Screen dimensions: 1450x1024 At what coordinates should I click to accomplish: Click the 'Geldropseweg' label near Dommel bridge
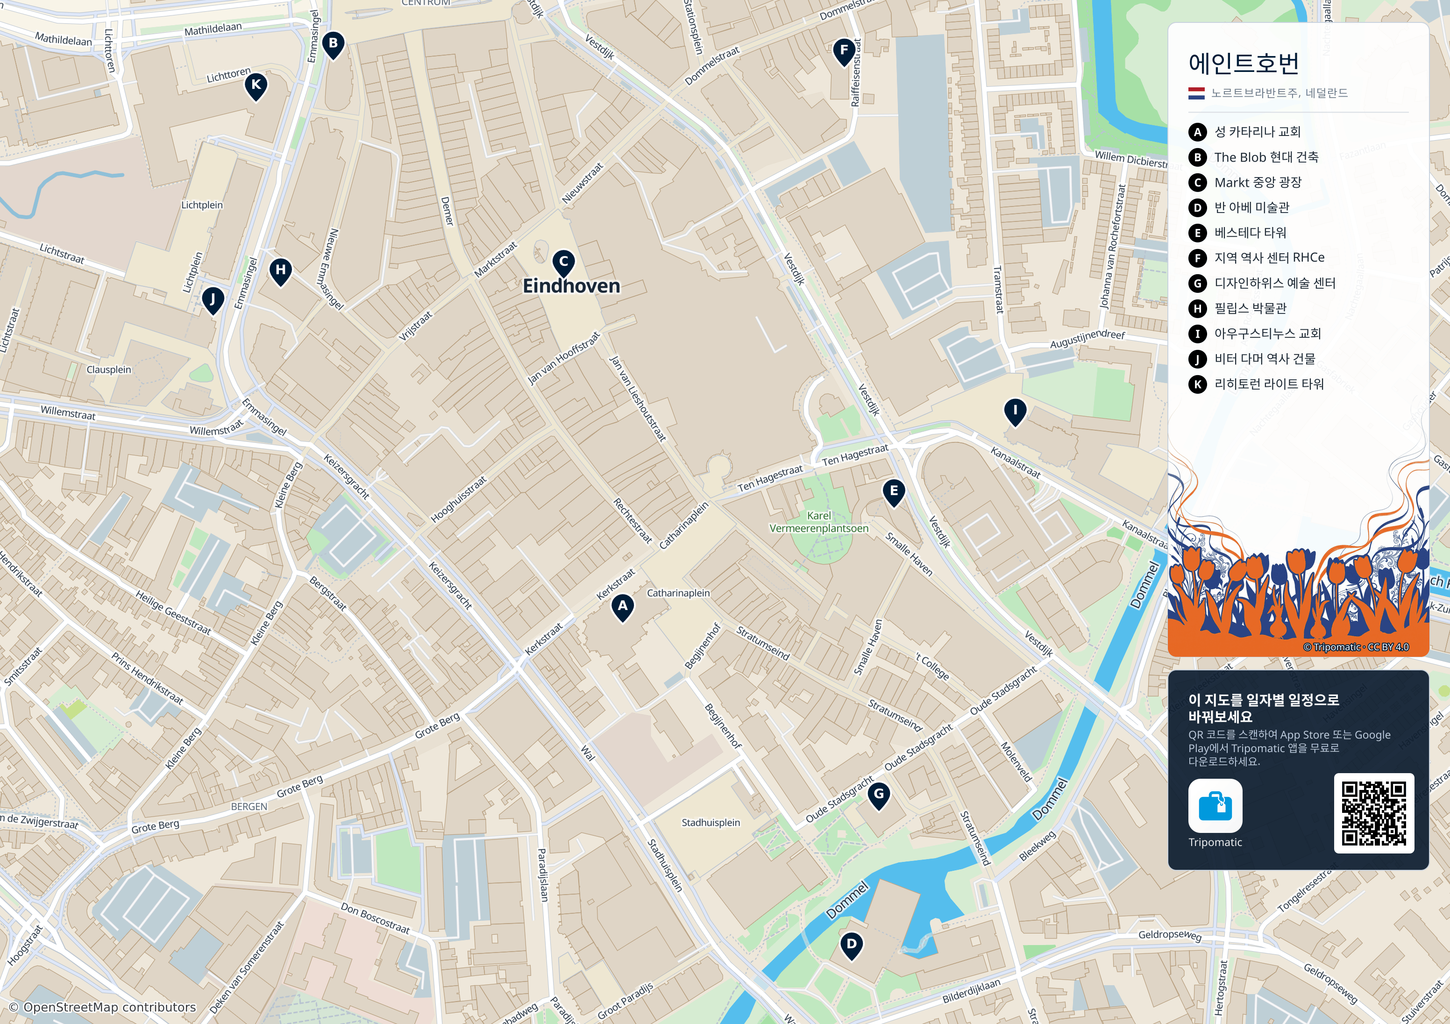tap(1170, 936)
